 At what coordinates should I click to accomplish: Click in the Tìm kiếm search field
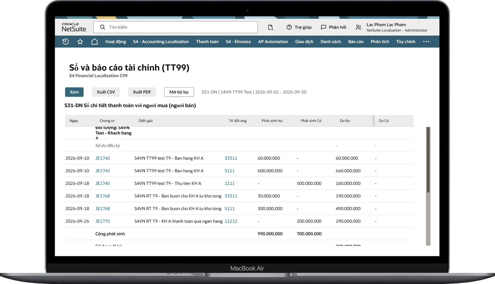[175, 27]
